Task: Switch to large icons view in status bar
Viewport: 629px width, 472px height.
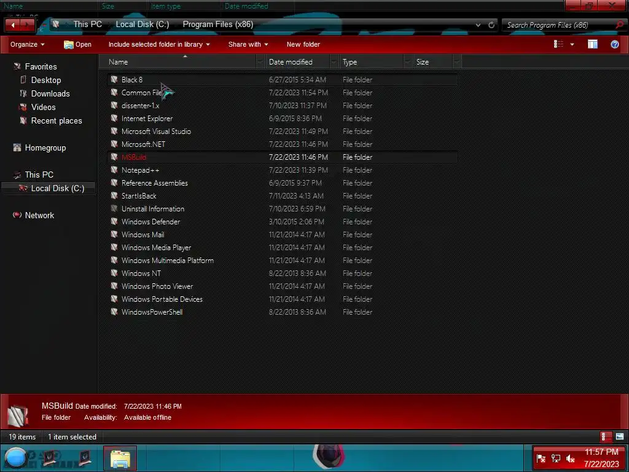Action: (x=619, y=437)
